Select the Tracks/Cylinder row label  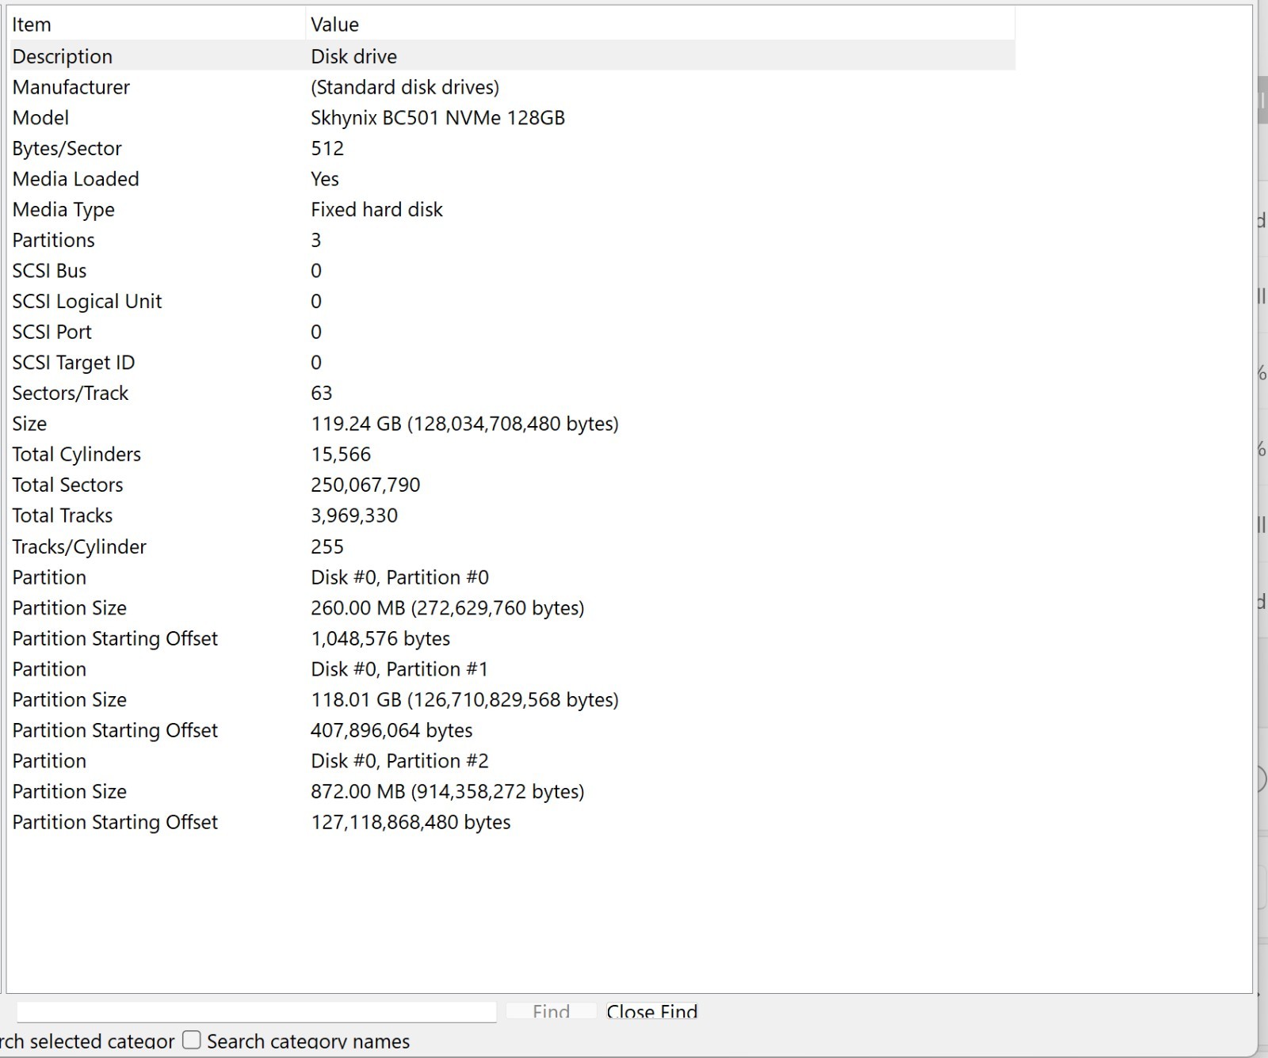pos(79,547)
